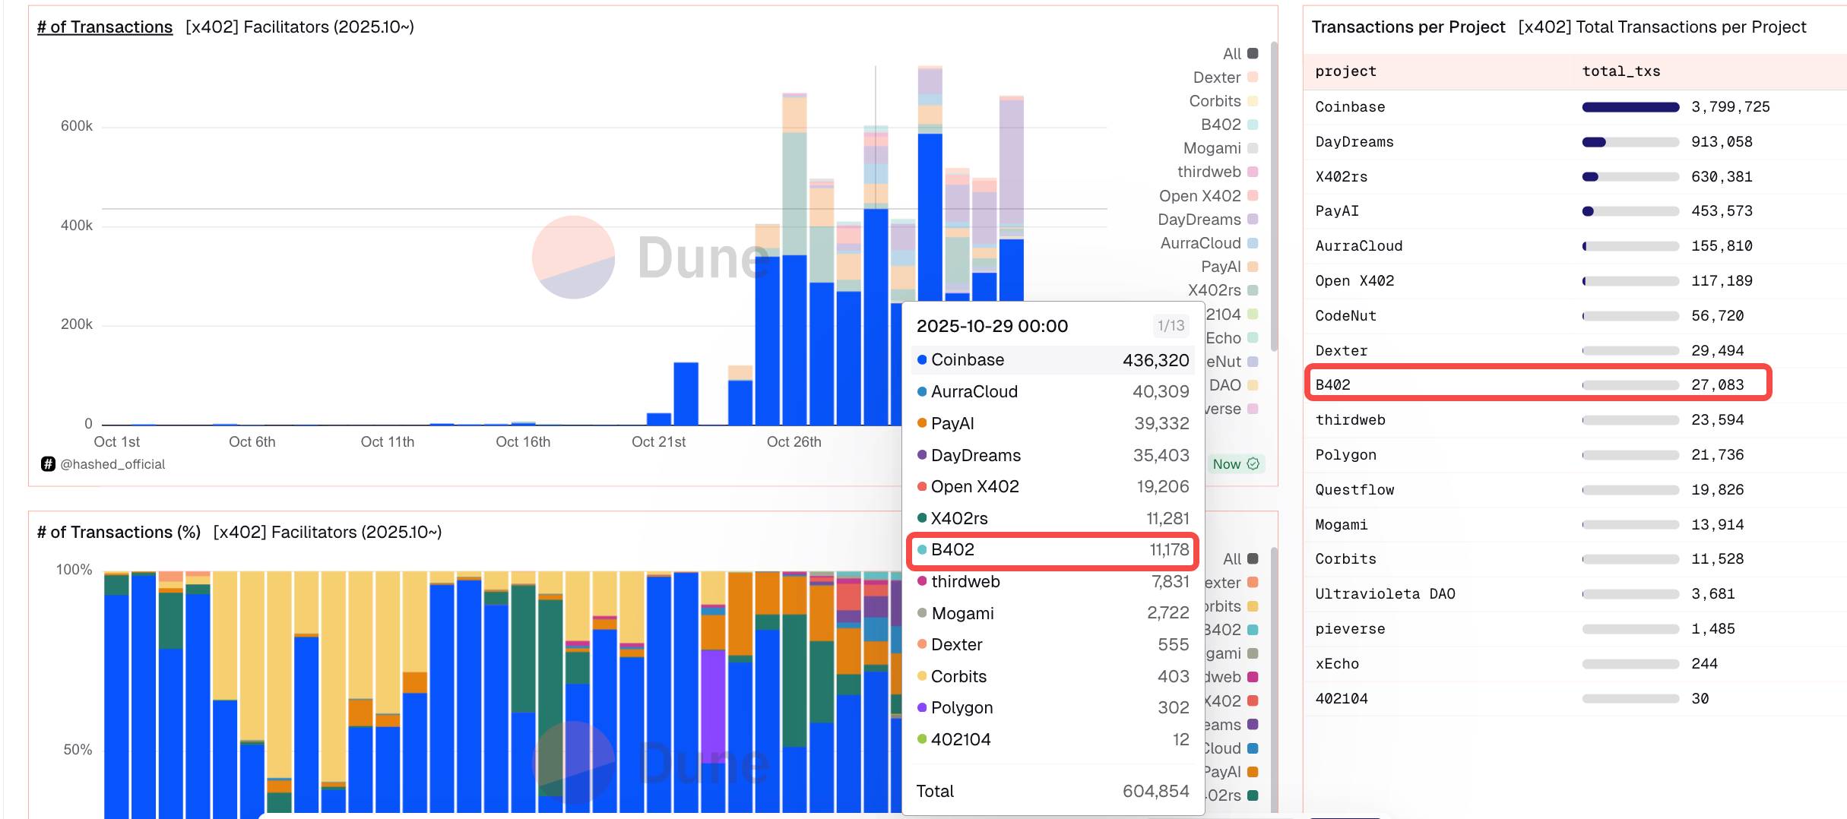This screenshot has width=1847, height=819.
Task: Open the '# of Transactions (%)' chart title
Action: (x=119, y=533)
